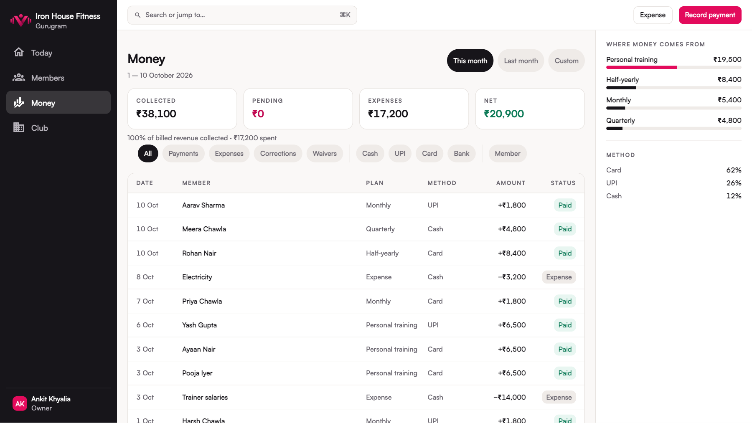The height and width of the screenshot is (423, 752).
Task: Open the Club section
Action: point(58,128)
